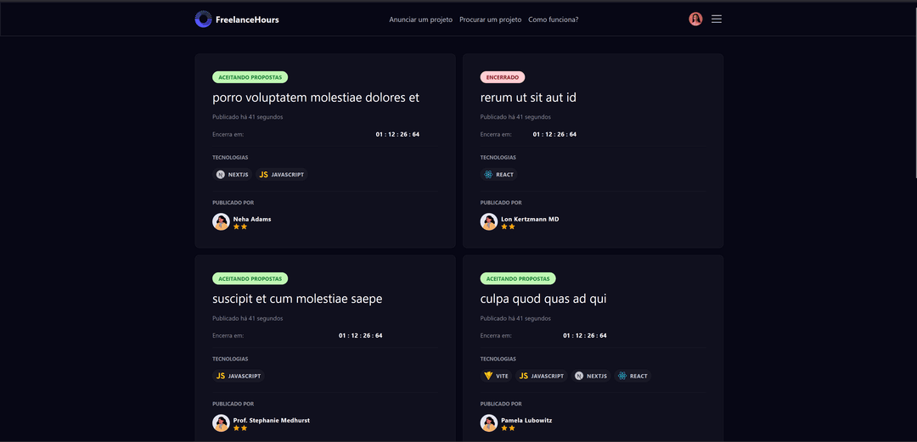
Task: Click the JavaScript tag in the 'suscipit et cum' card
Action: click(238, 376)
